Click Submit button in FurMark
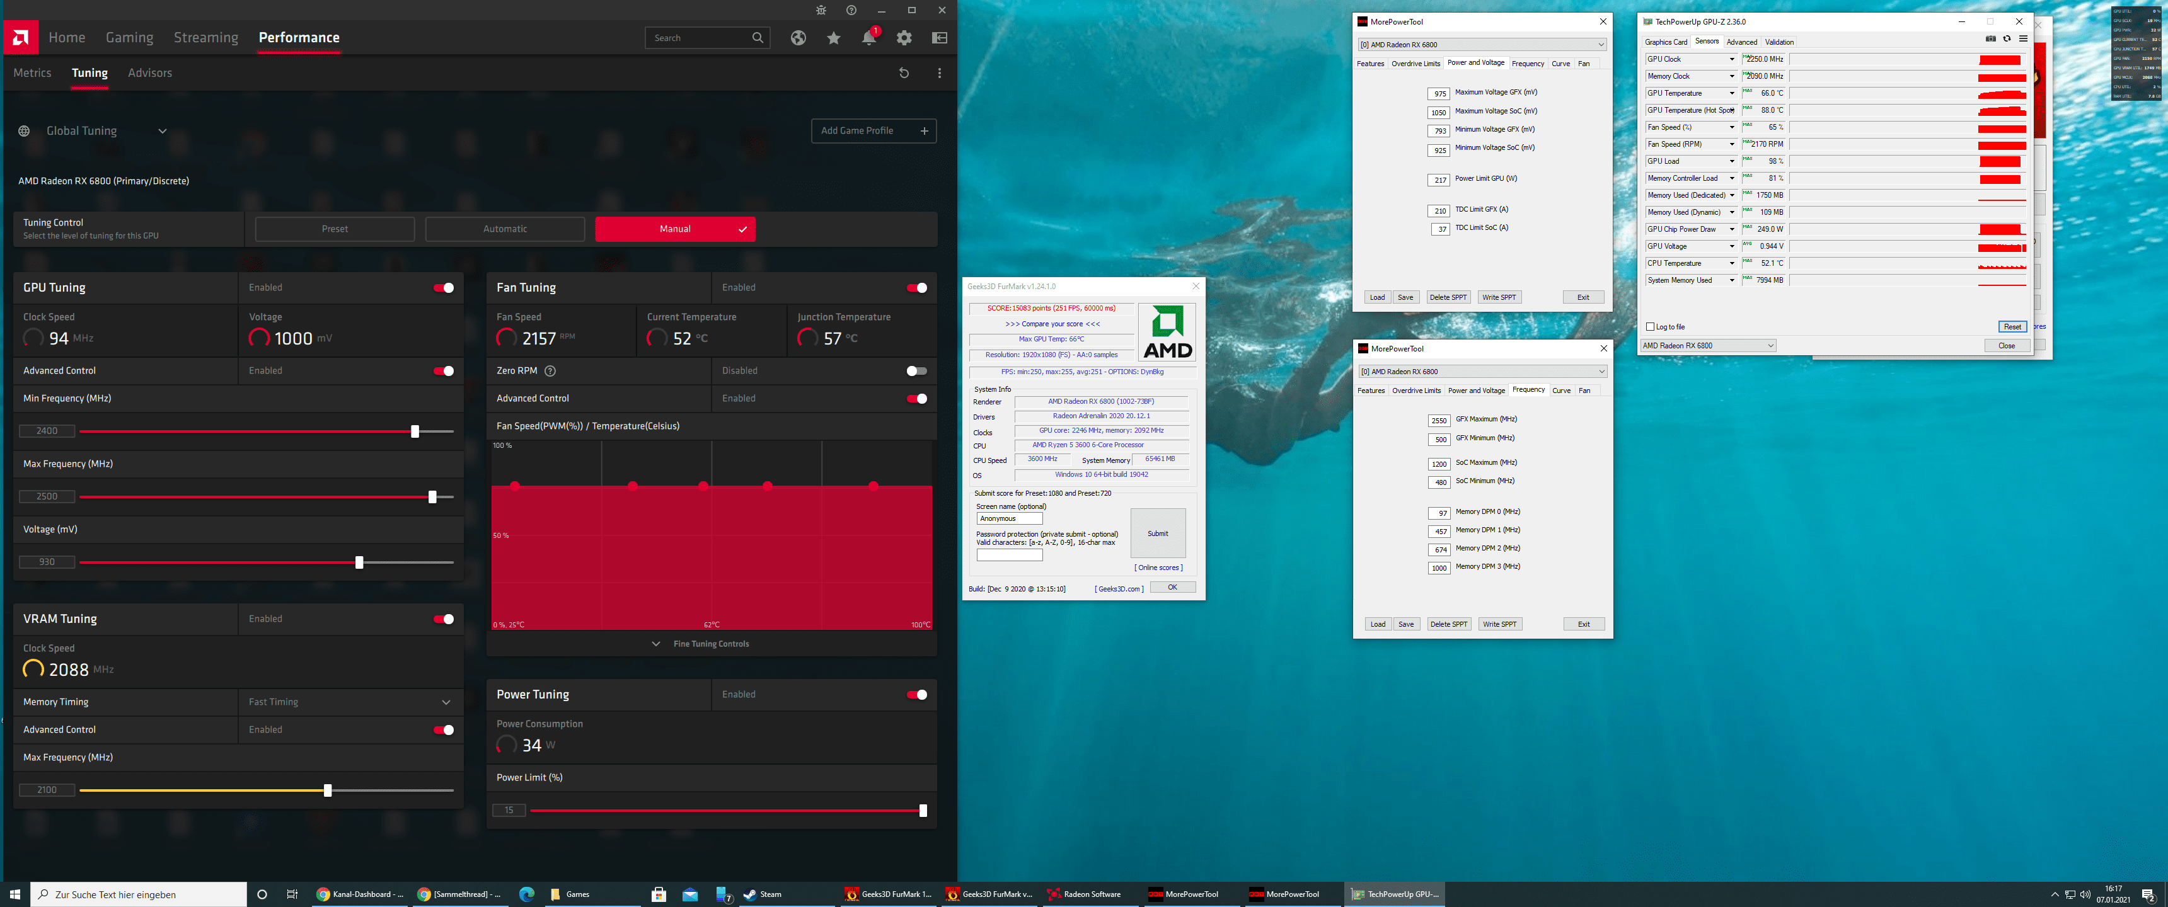The height and width of the screenshot is (907, 2168). (1158, 533)
